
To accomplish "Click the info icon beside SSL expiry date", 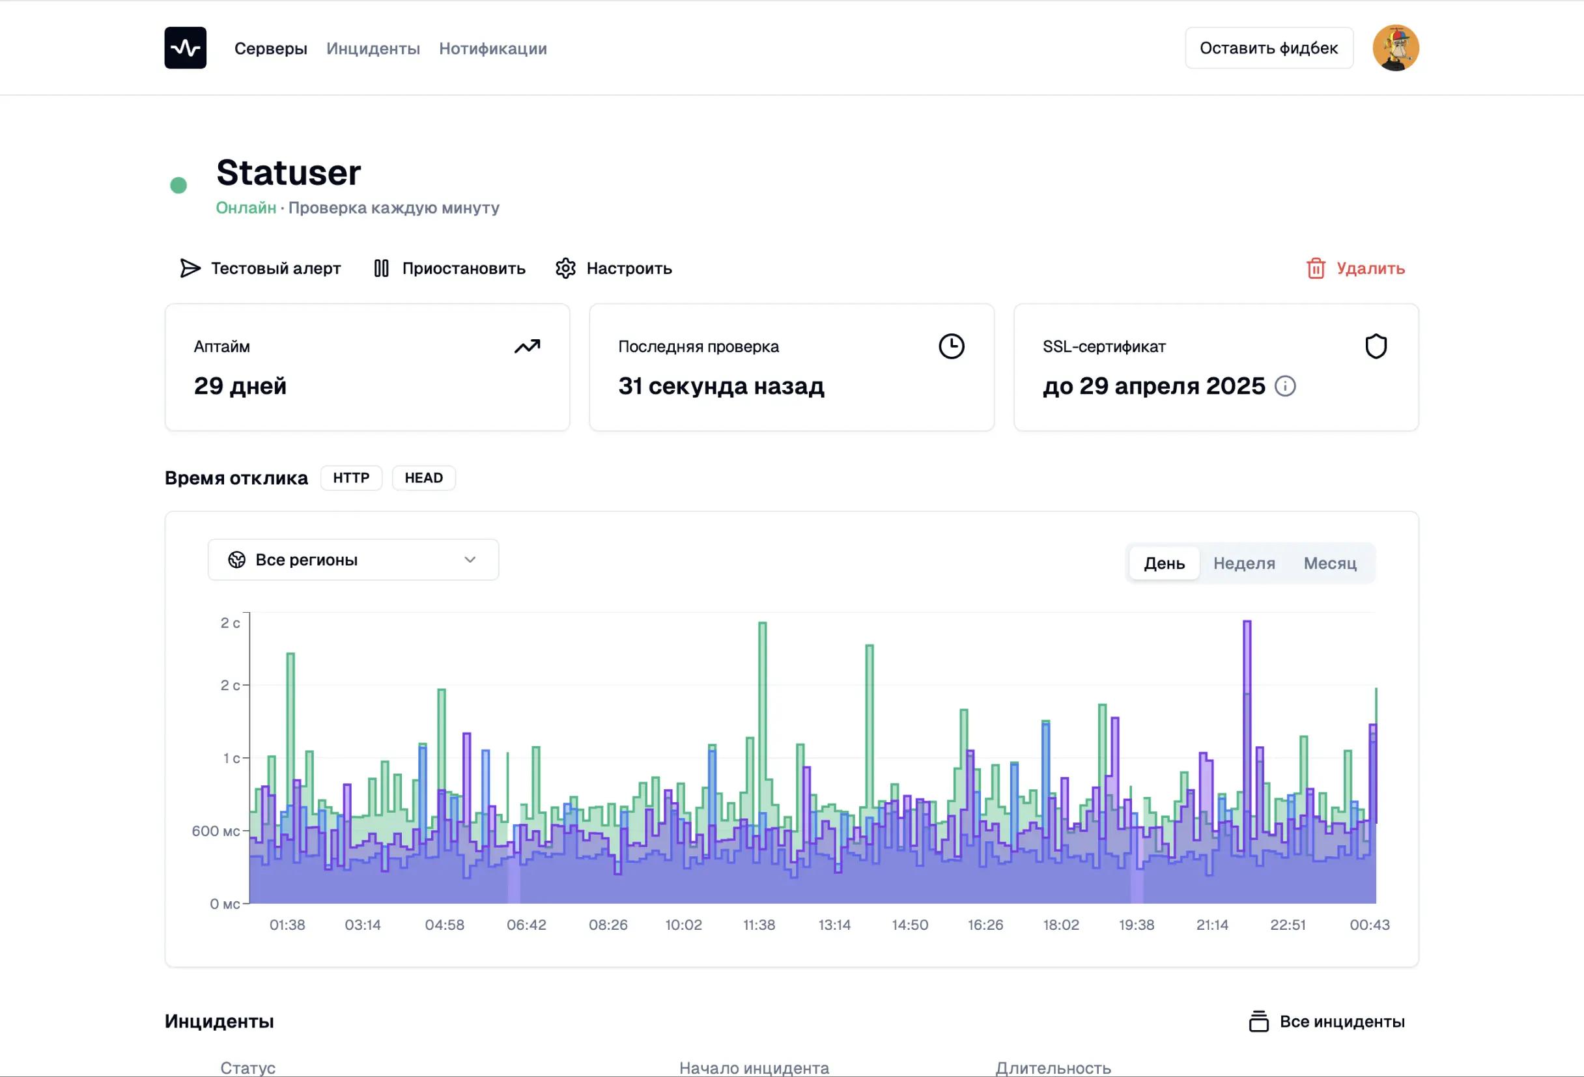I will click(x=1287, y=386).
